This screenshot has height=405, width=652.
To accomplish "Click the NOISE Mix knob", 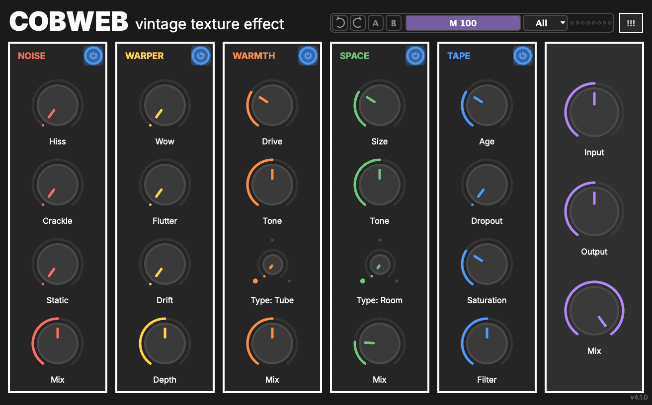I will click(x=58, y=343).
